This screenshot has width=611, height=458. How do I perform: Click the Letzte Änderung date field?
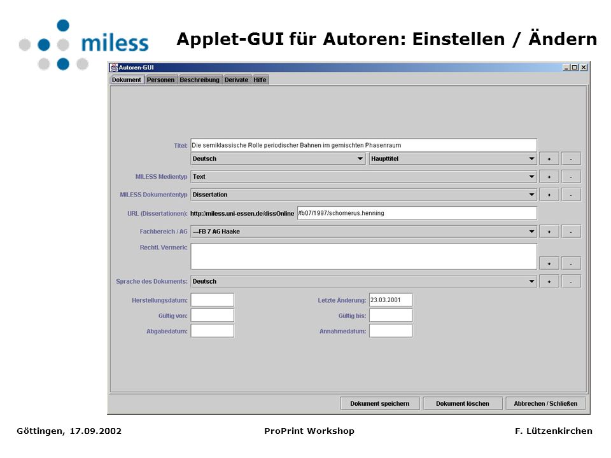390,300
